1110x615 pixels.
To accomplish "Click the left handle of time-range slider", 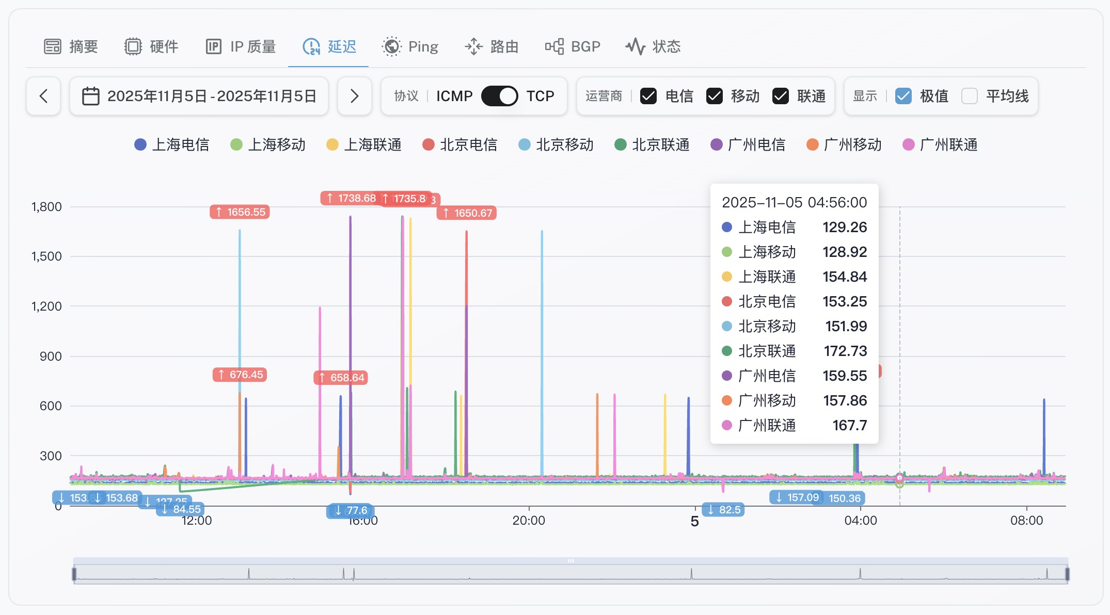I will coord(74,574).
